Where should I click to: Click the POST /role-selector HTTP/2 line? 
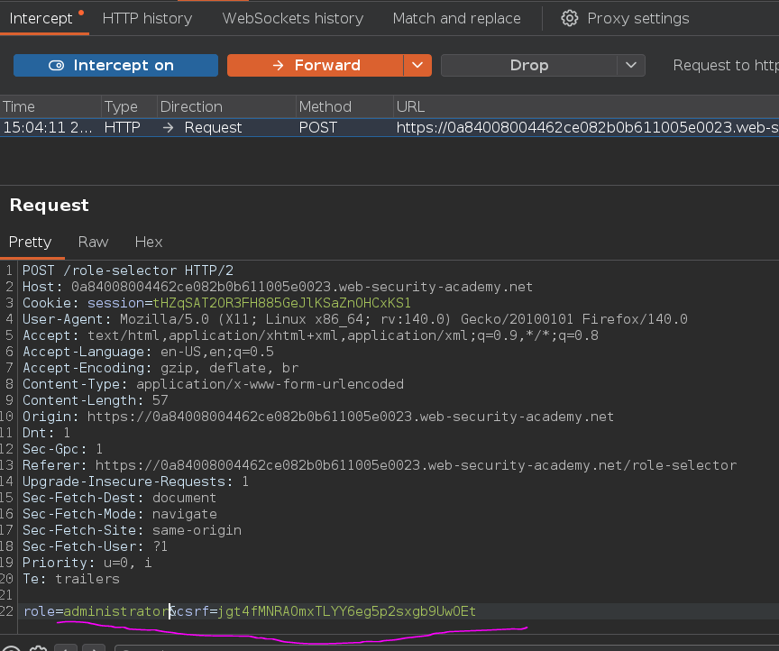tap(128, 270)
